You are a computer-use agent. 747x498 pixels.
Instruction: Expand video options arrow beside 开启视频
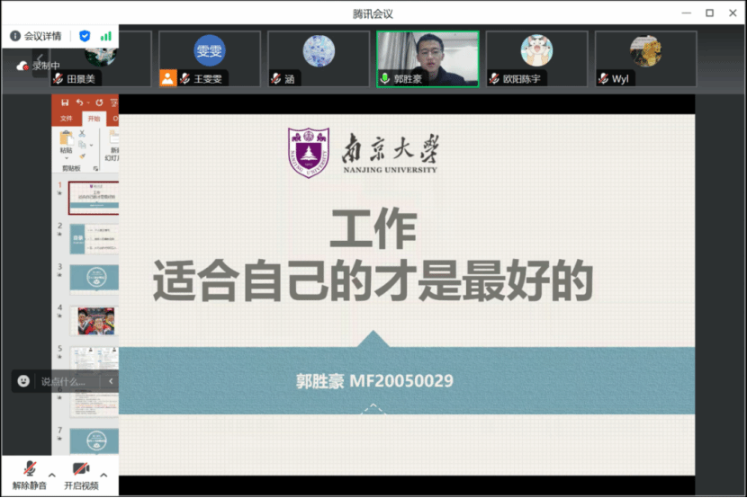(x=103, y=475)
